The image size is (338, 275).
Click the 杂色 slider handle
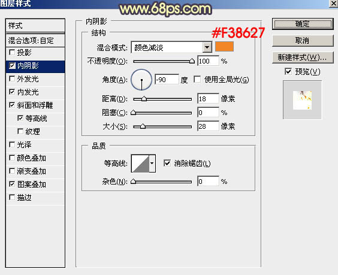(x=134, y=182)
